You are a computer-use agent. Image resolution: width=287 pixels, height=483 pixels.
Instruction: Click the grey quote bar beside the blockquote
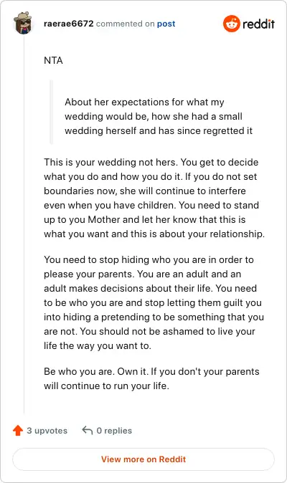pos(52,112)
